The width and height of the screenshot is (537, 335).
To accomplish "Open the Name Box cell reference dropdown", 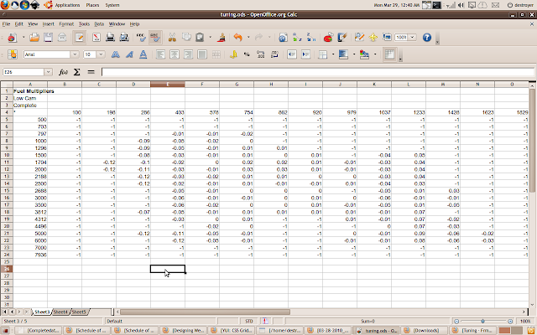I will (49, 72).
